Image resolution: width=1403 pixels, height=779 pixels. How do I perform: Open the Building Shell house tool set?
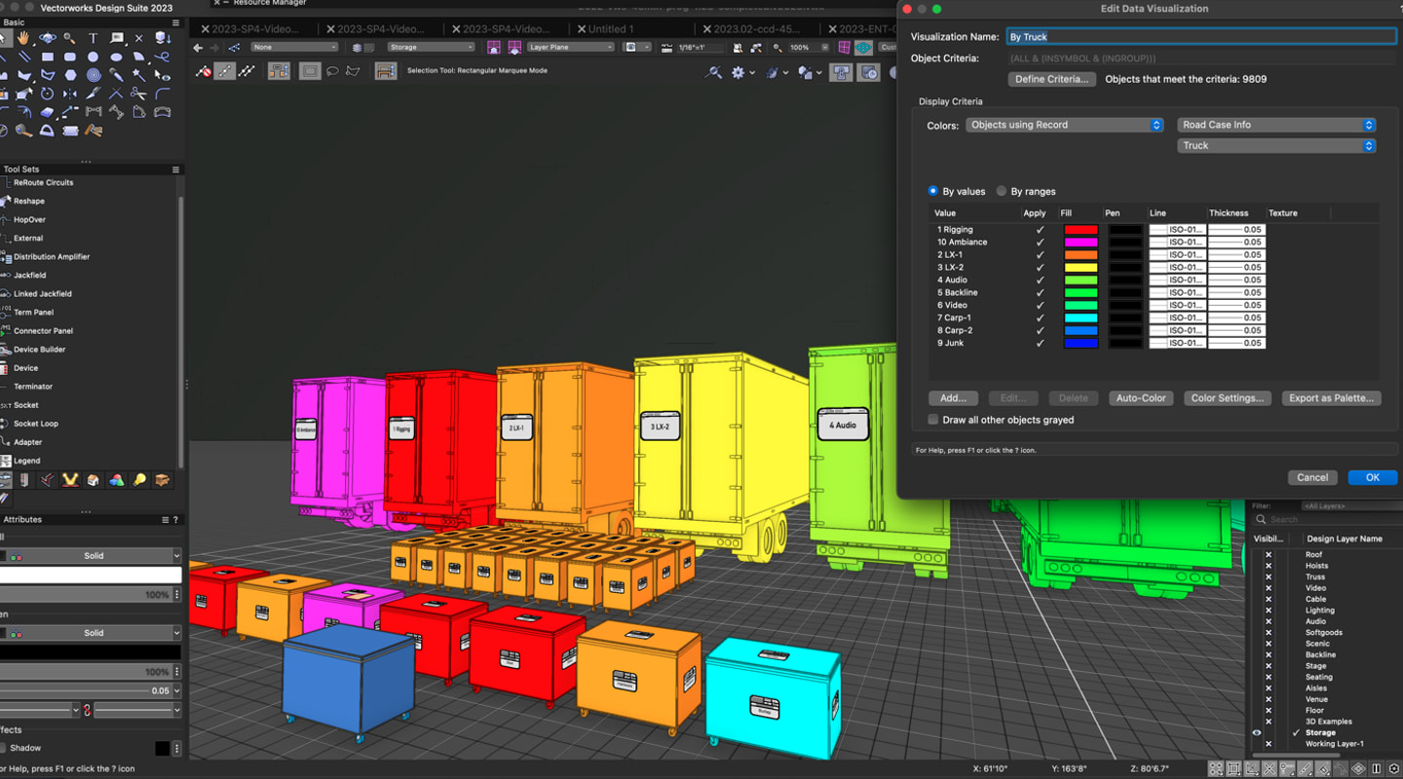pos(94,480)
